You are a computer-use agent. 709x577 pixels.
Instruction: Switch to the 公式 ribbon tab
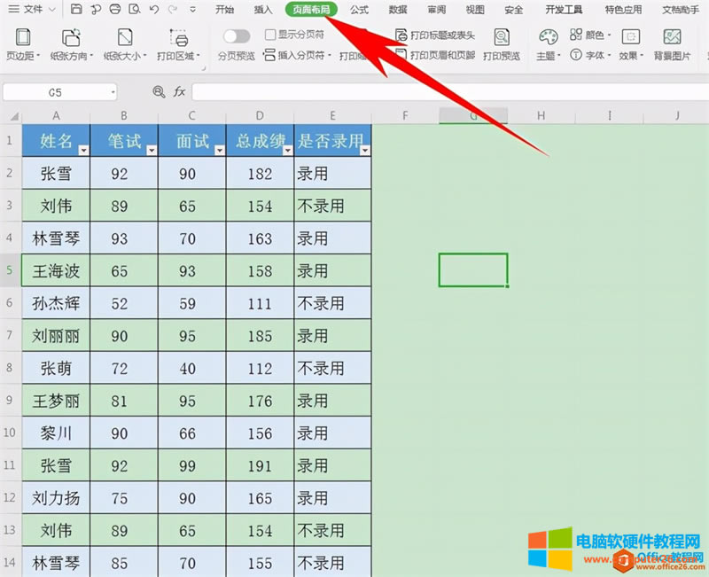(359, 10)
